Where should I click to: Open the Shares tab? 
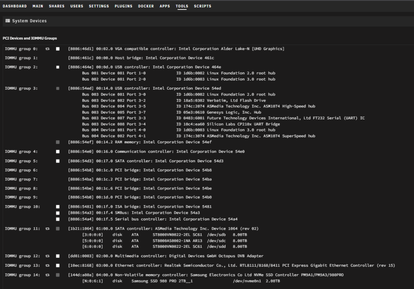click(x=56, y=6)
